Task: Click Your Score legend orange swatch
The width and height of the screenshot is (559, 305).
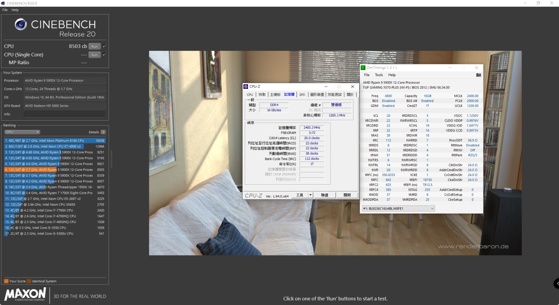Action: point(6,281)
